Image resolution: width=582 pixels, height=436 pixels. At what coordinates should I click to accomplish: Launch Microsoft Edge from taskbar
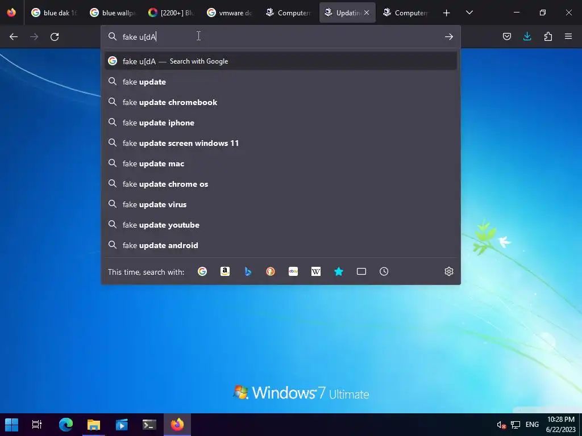66,425
